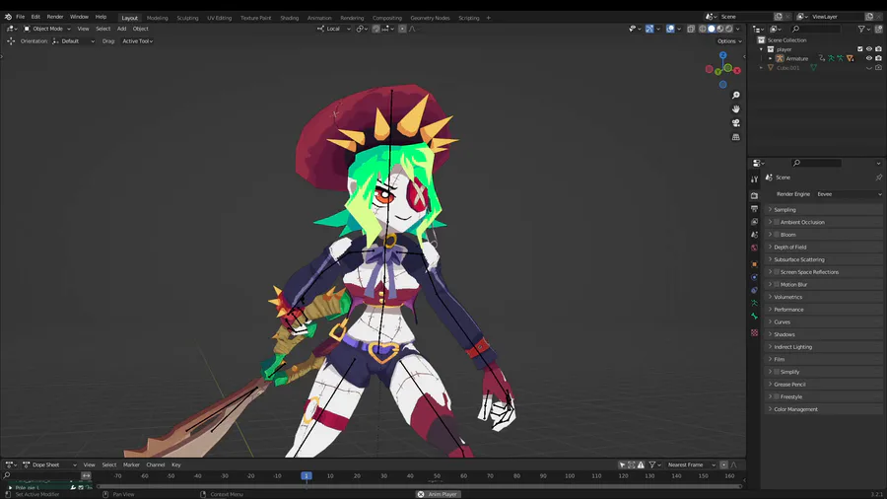Image resolution: width=887 pixels, height=499 pixels.
Task: Open the Texture properties tab
Action: (x=754, y=332)
